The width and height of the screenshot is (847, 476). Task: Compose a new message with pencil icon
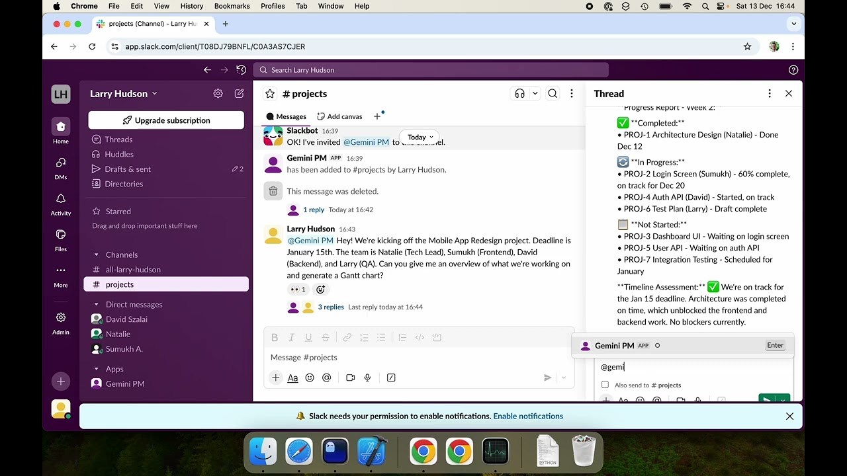pyautogui.click(x=239, y=94)
